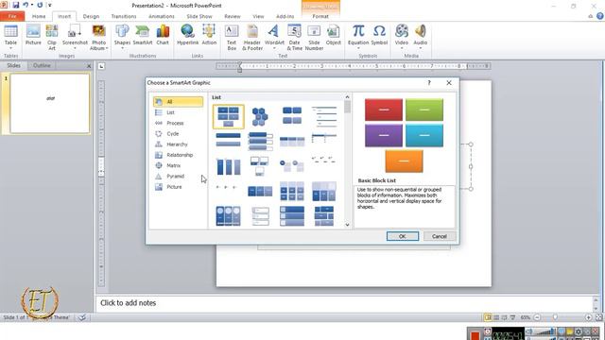Open the View ribbon tab
This screenshot has height=340, width=605.
point(258,16)
